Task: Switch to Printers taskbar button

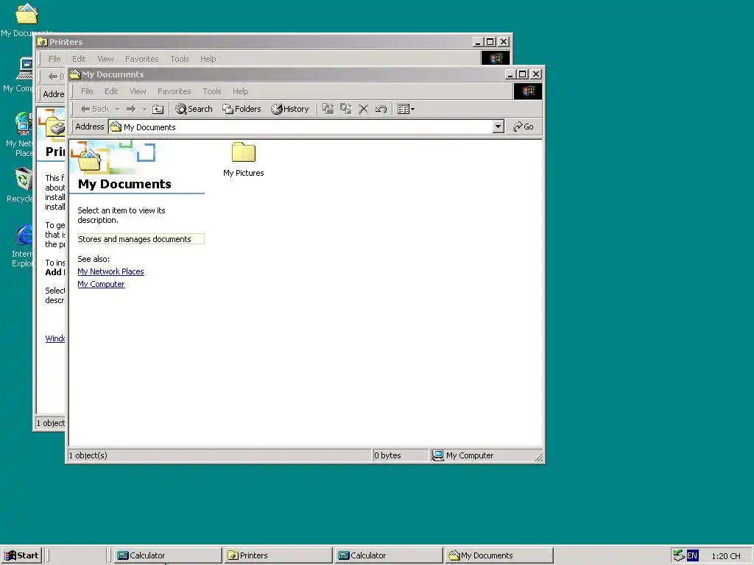Action: point(278,555)
